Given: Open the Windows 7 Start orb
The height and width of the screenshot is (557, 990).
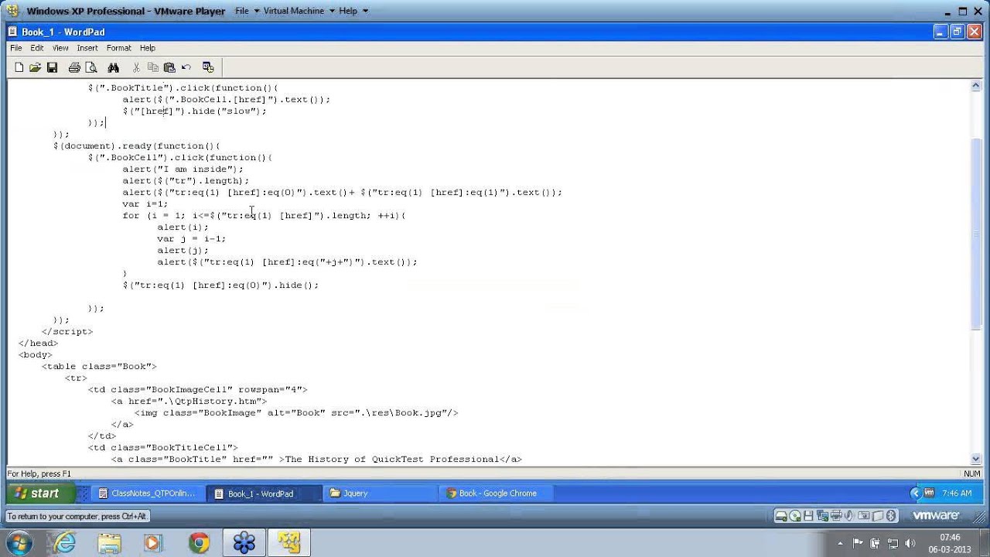Looking at the screenshot, I should point(18,543).
